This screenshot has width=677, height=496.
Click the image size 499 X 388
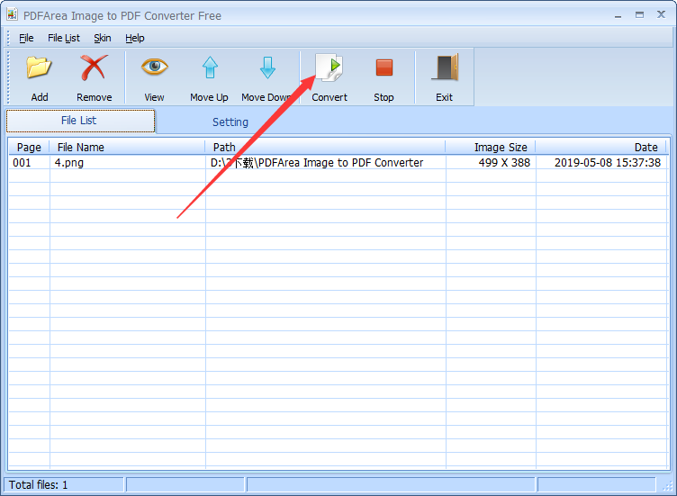click(504, 163)
